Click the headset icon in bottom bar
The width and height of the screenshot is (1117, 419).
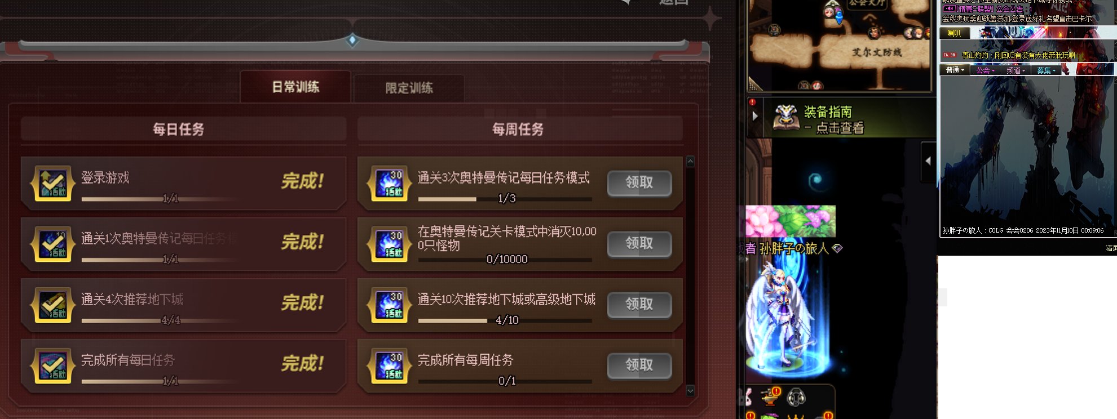tap(796, 398)
